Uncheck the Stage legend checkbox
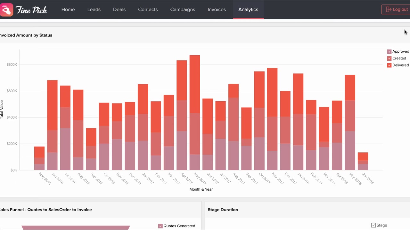 pos(373,225)
